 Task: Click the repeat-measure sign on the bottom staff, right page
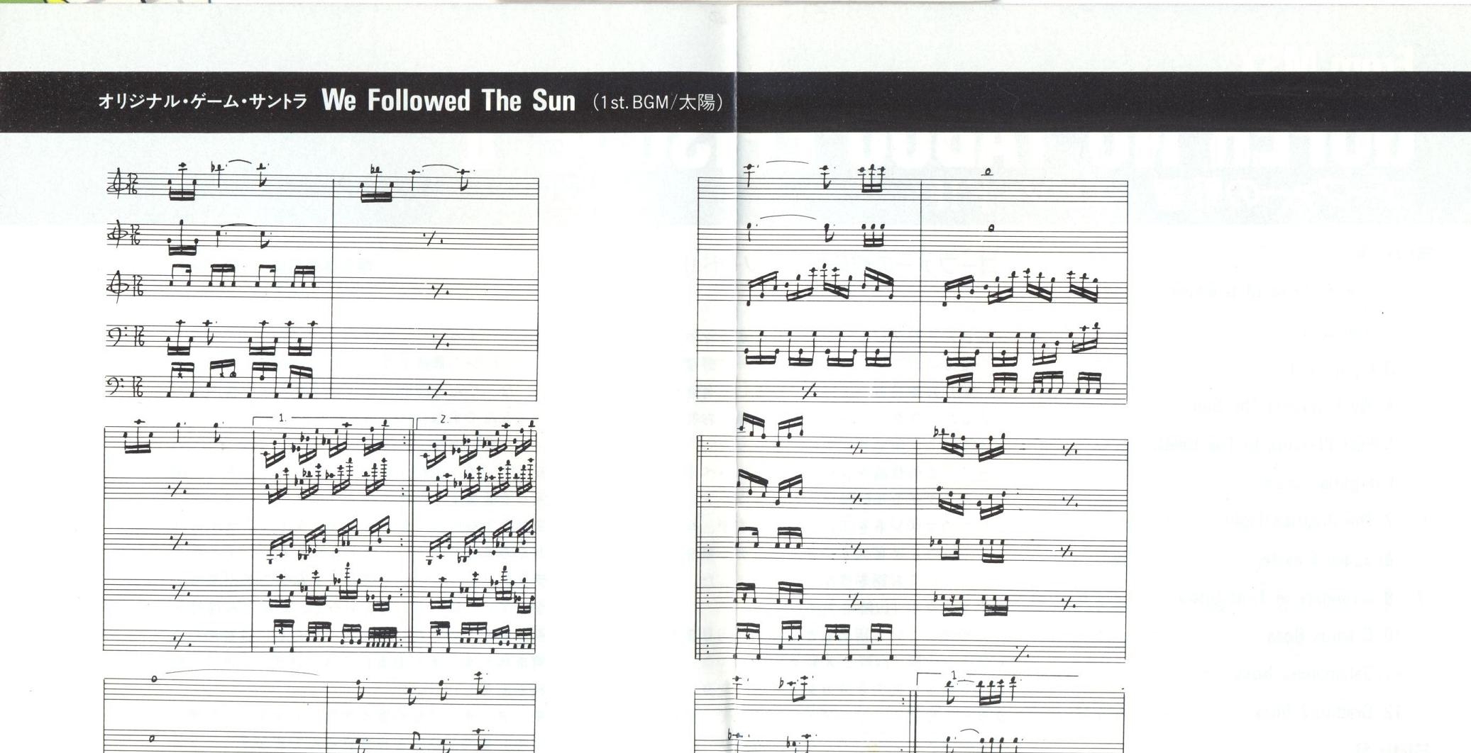[808, 390]
